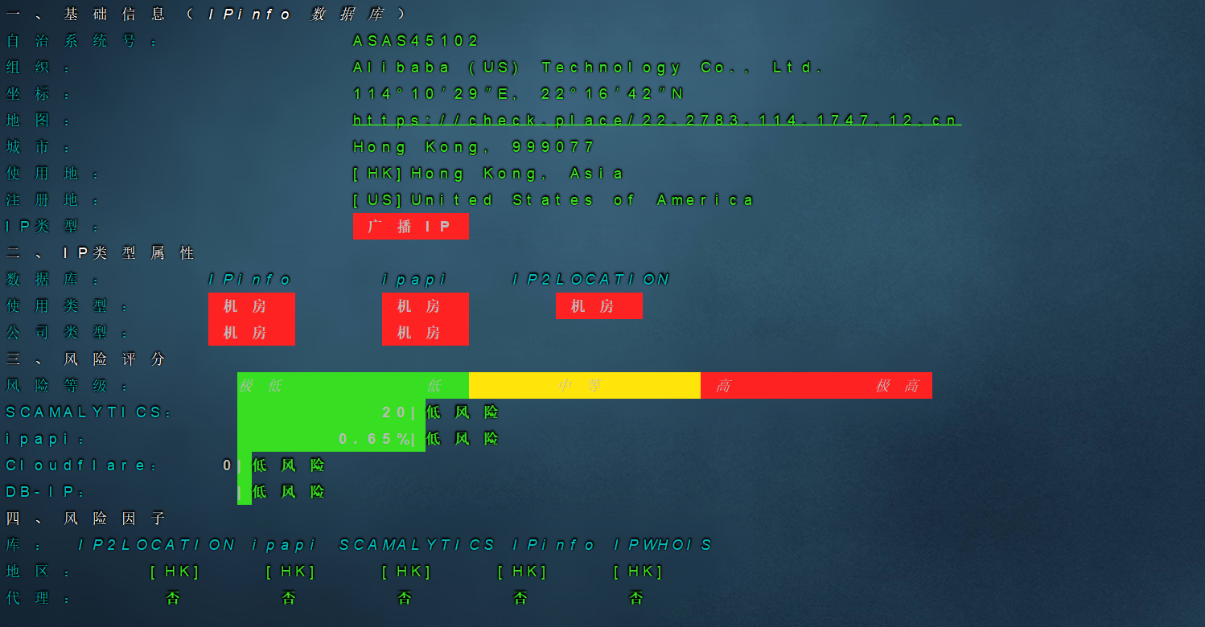Viewport: 1205px width, 627px height.
Task: Click the 四、风险因子 section heading
Action: pyautogui.click(x=86, y=518)
